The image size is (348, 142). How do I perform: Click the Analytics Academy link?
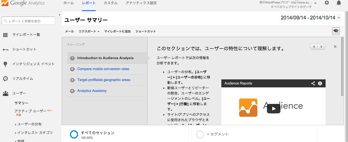[x=92, y=91]
